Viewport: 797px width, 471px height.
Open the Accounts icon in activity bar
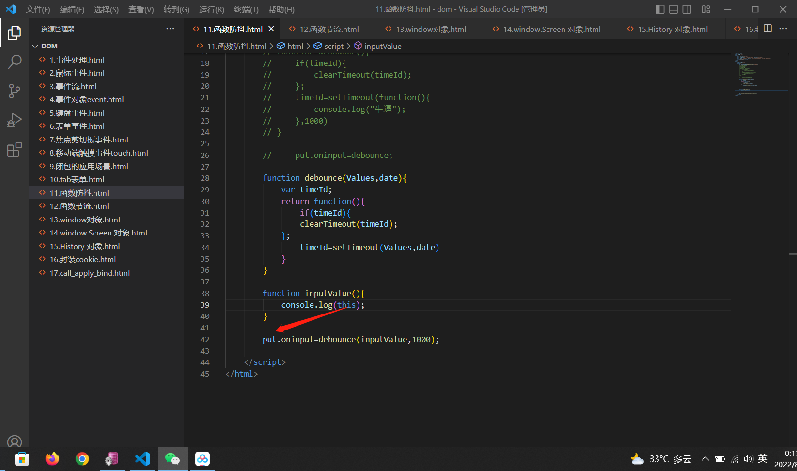coord(15,441)
